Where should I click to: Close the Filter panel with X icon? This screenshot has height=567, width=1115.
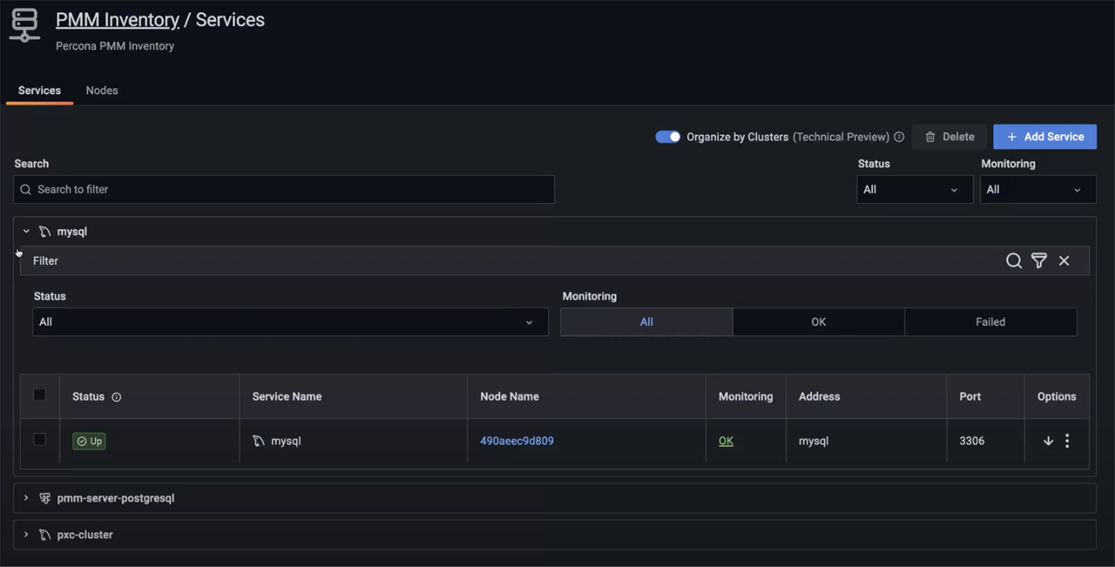[x=1064, y=260]
